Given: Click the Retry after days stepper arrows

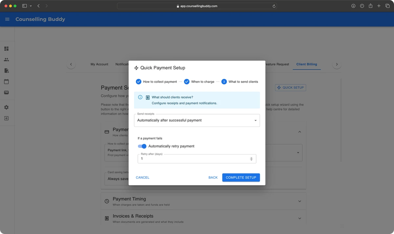Looking at the screenshot, I should pos(251,159).
